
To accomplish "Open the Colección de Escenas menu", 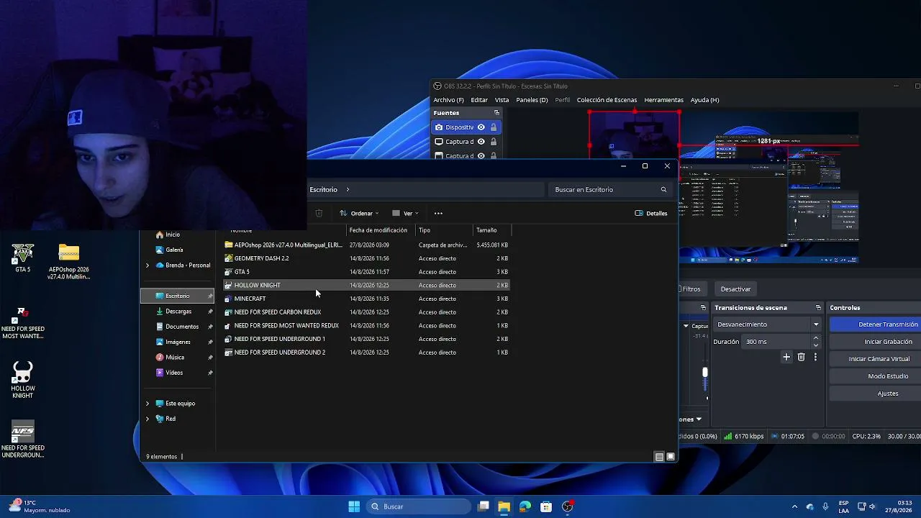I will pos(607,100).
